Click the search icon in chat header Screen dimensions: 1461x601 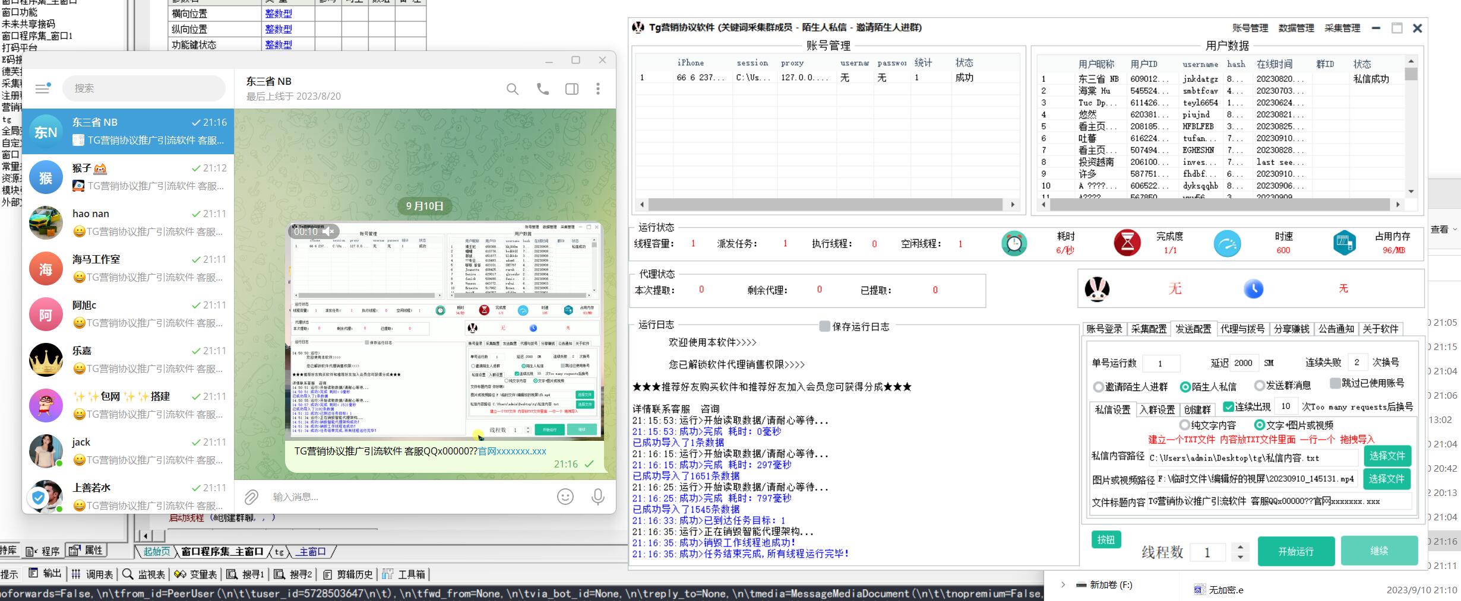click(512, 89)
